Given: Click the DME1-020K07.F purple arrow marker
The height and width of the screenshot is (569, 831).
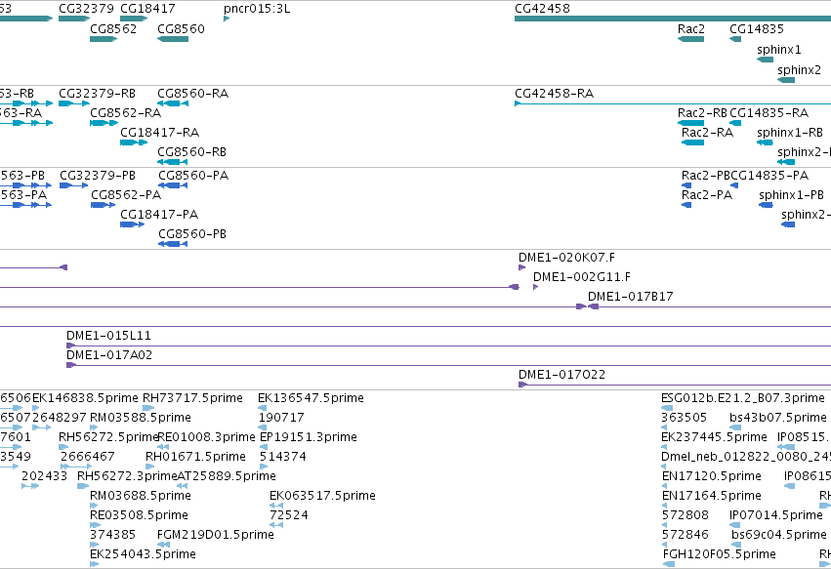Looking at the screenshot, I should (x=522, y=267).
